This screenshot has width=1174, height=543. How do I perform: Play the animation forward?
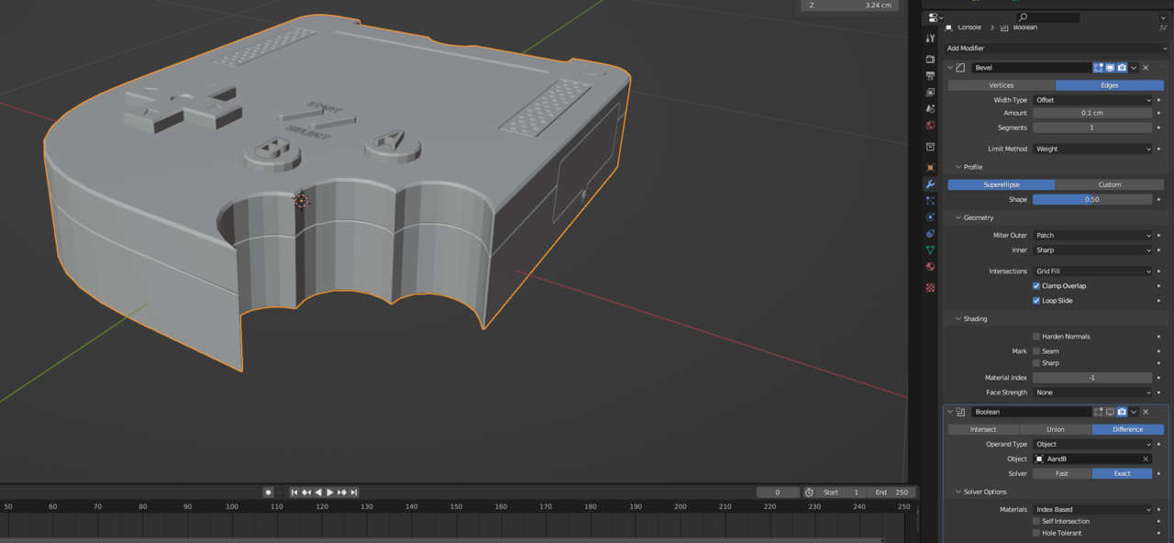[330, 493]
